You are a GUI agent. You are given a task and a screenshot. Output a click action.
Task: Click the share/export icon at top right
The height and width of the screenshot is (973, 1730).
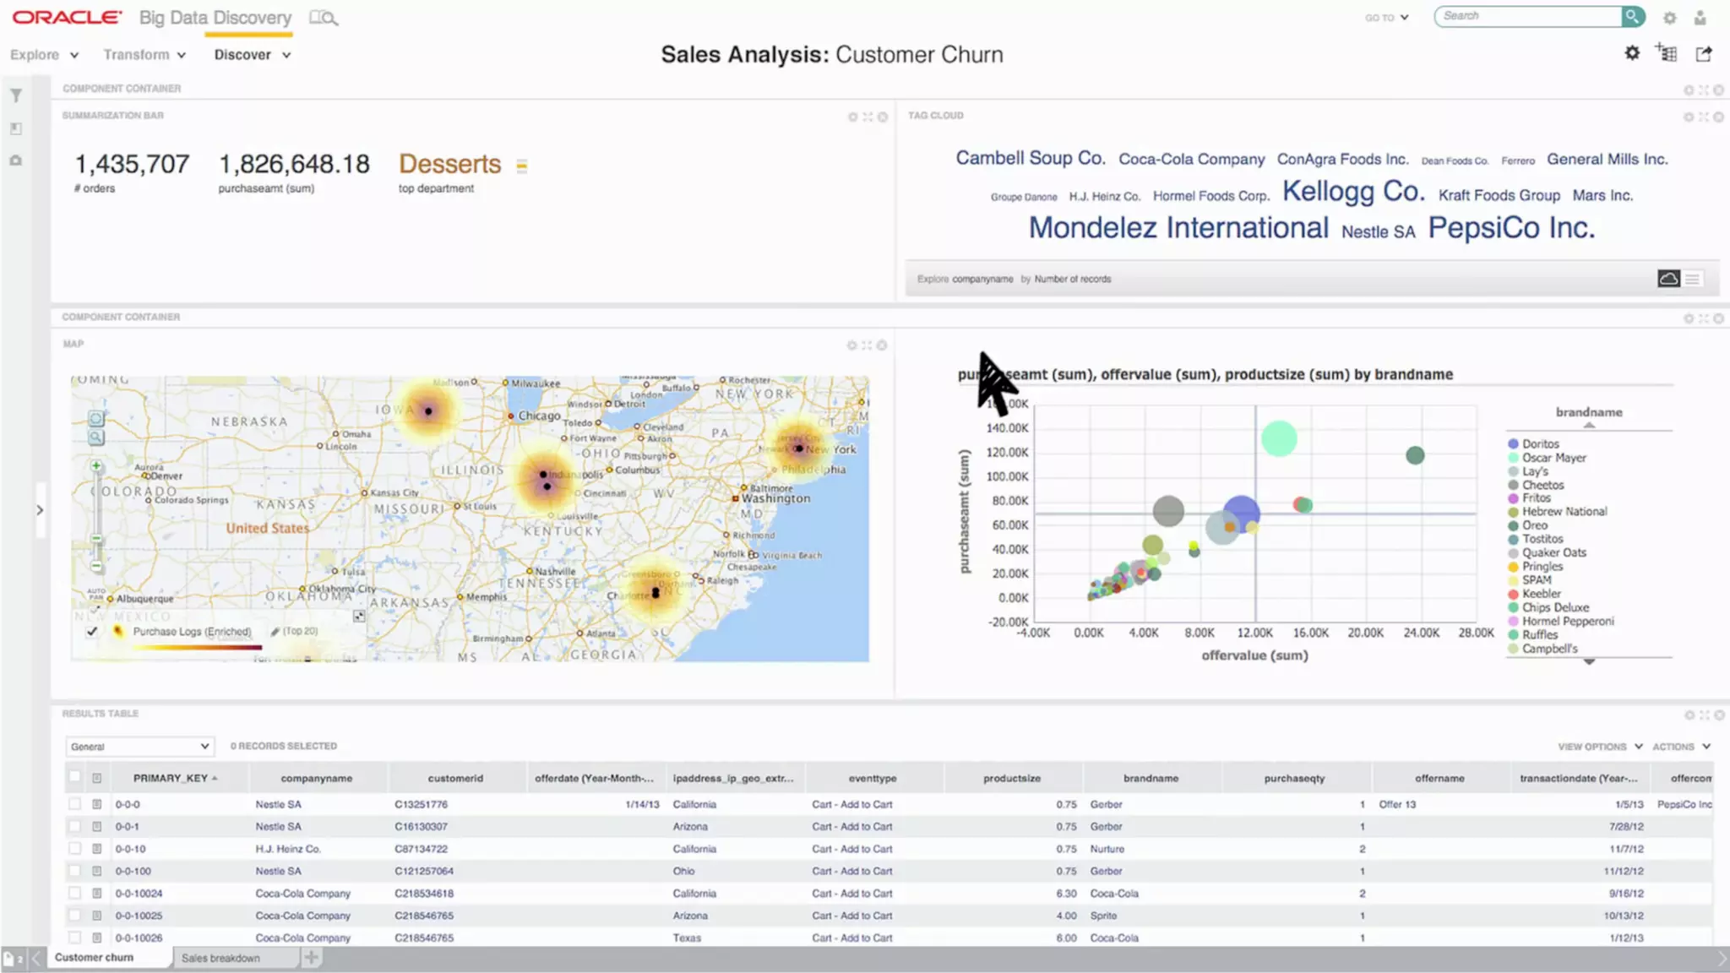[x=1704, y=54]
